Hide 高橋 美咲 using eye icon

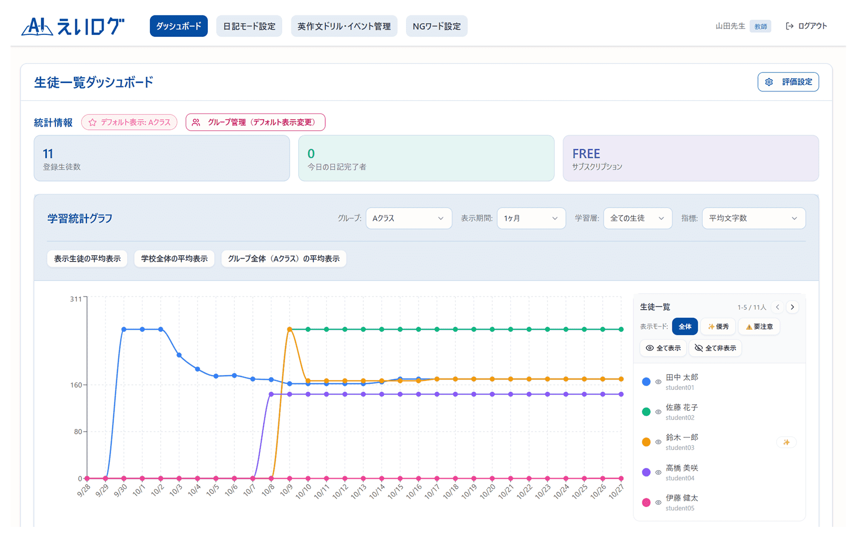[x=658, y=472]
